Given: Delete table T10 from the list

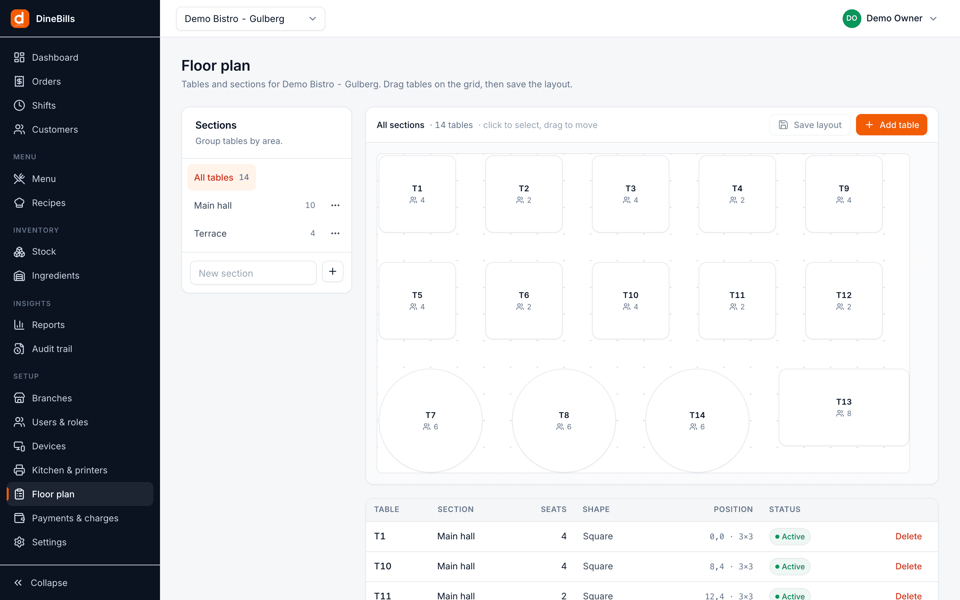Looking at the screenshot, I should [x=908, y=566].
